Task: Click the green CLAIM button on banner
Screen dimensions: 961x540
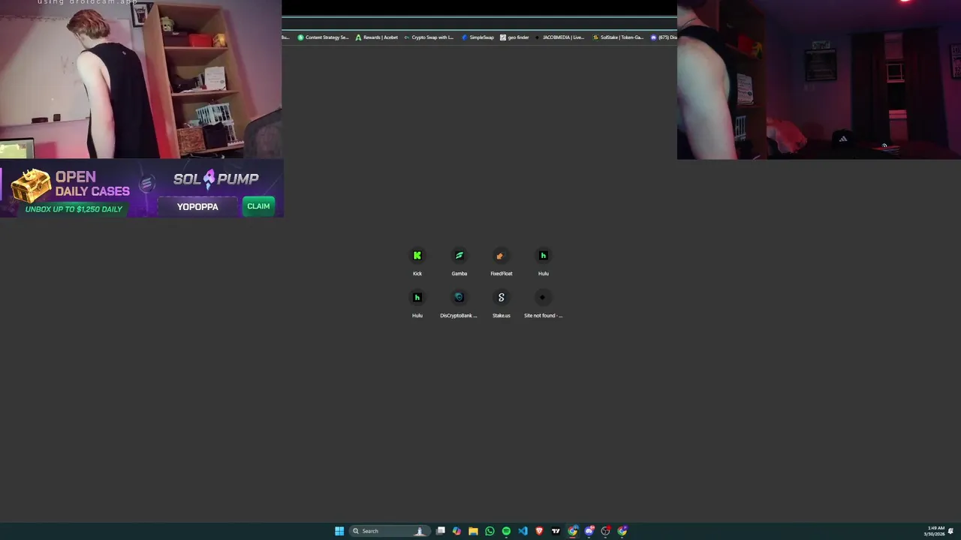Action: tap(258, 206)
